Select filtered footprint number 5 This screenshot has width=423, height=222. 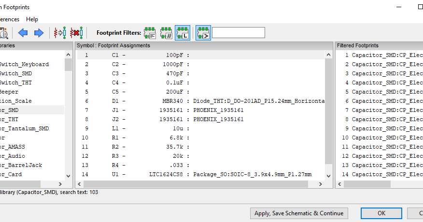point(381,92)
